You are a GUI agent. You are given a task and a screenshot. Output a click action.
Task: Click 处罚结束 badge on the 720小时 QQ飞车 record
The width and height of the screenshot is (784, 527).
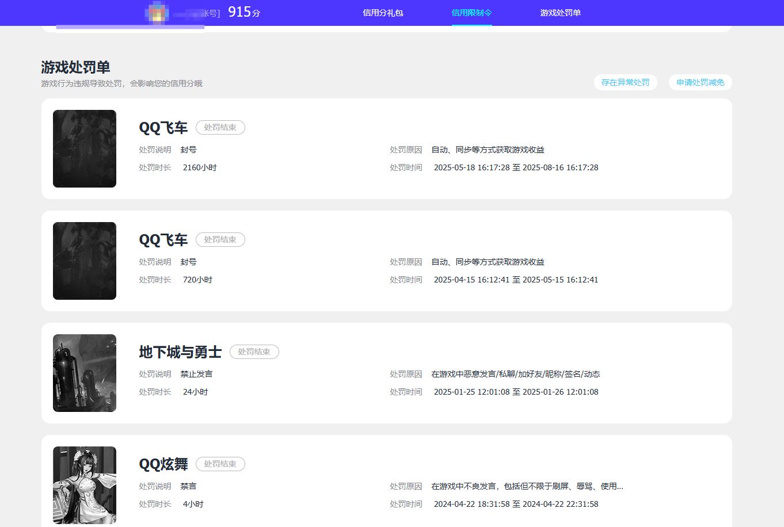(x=220, y=239)
